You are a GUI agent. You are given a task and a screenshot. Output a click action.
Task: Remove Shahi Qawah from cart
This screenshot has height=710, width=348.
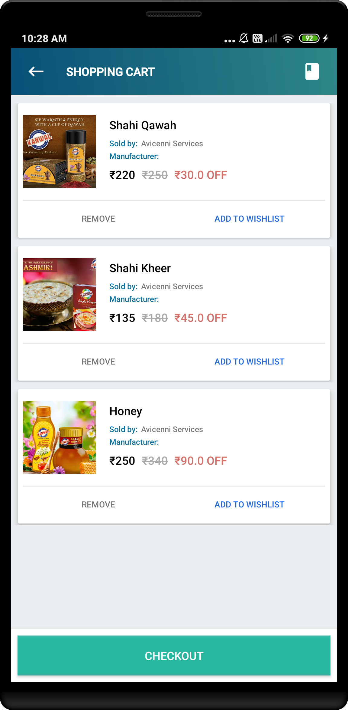(98, 219)
